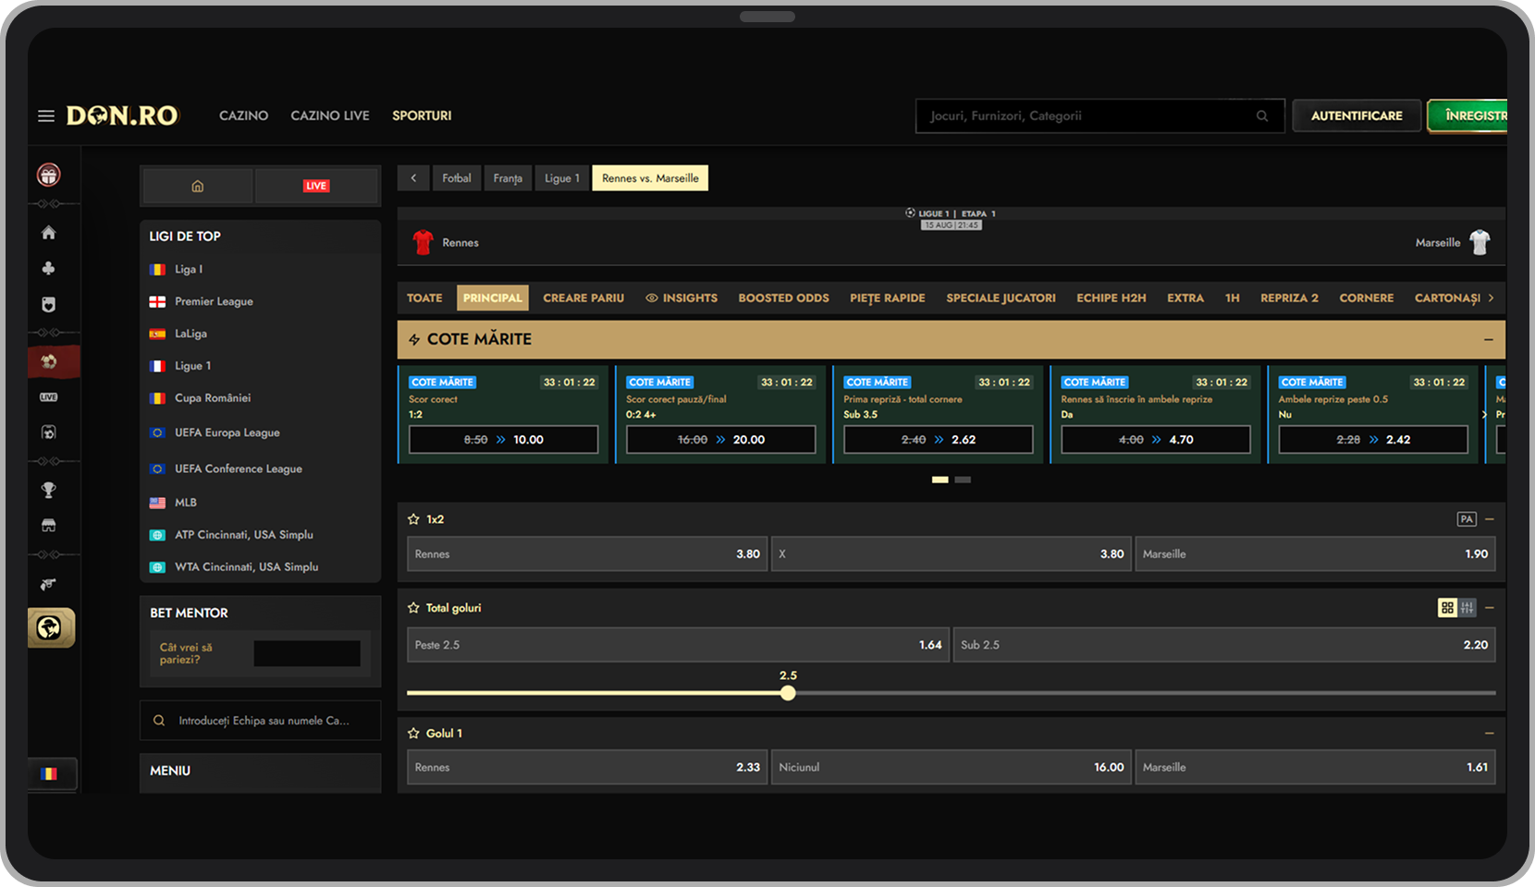Open the Principal markets tab
This screenshot has width=1535, height=887.
pos(492,298)
